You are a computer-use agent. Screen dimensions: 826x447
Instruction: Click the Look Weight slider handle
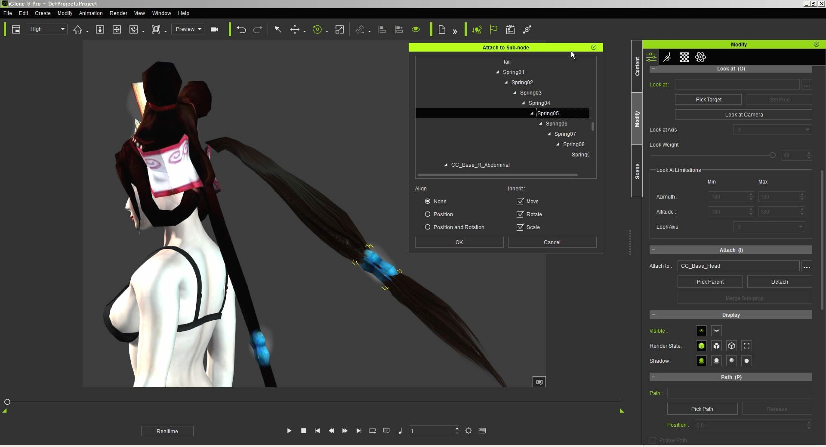pos(772,155)
